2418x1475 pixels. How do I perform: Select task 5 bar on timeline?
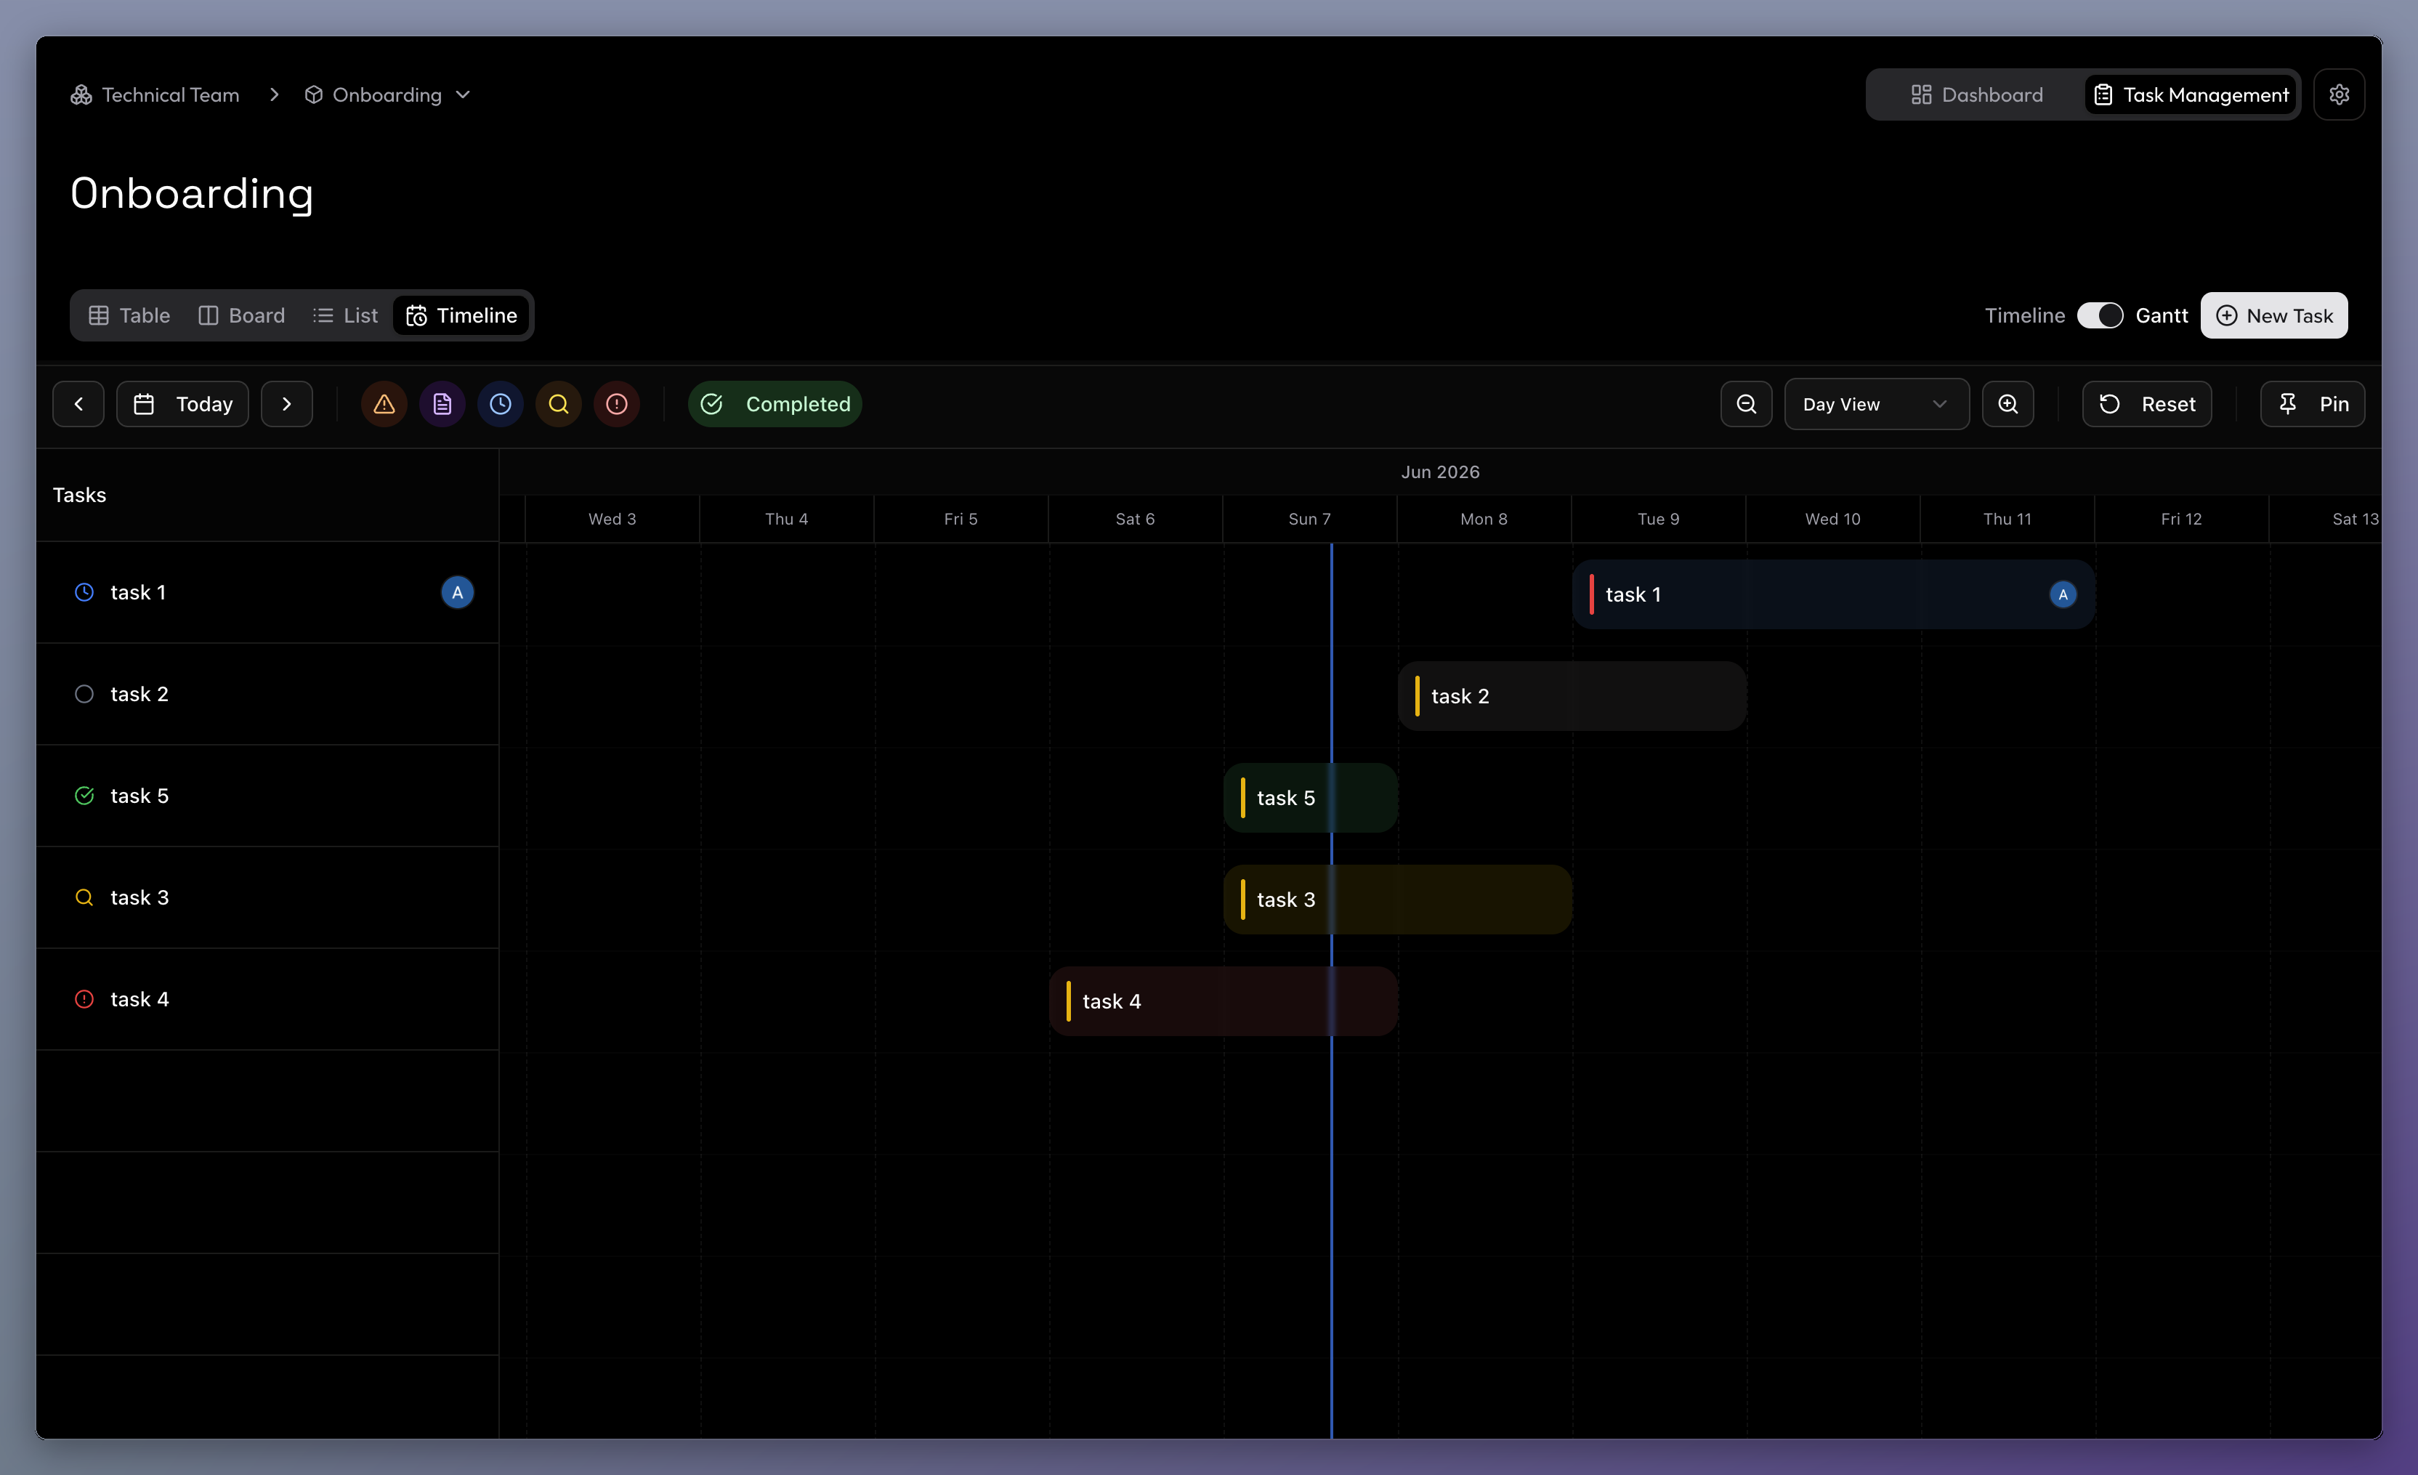click(1310, 798)
